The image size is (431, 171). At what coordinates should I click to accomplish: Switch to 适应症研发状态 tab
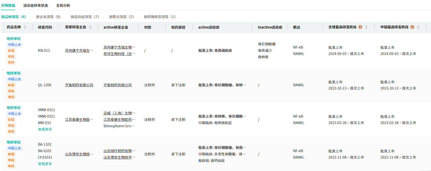point(35,5)
